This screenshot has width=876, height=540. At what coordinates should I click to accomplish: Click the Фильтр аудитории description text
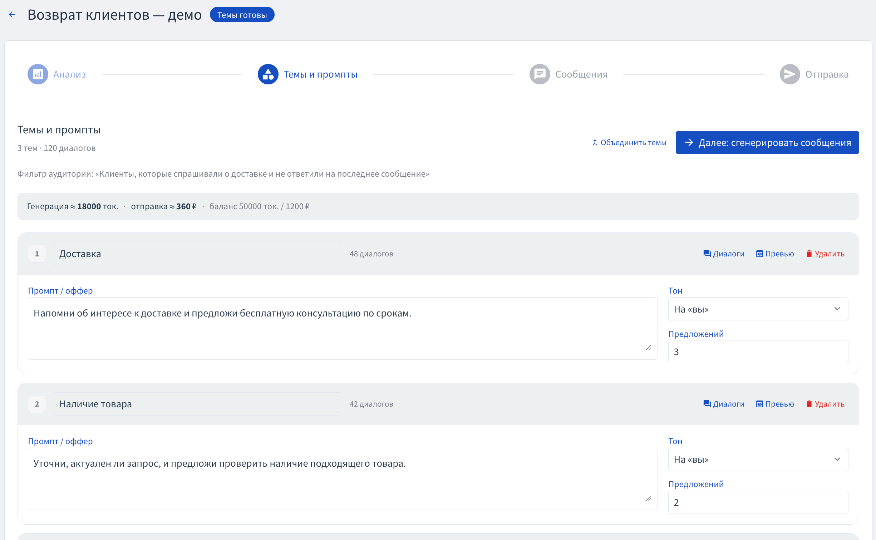(223, 174)
